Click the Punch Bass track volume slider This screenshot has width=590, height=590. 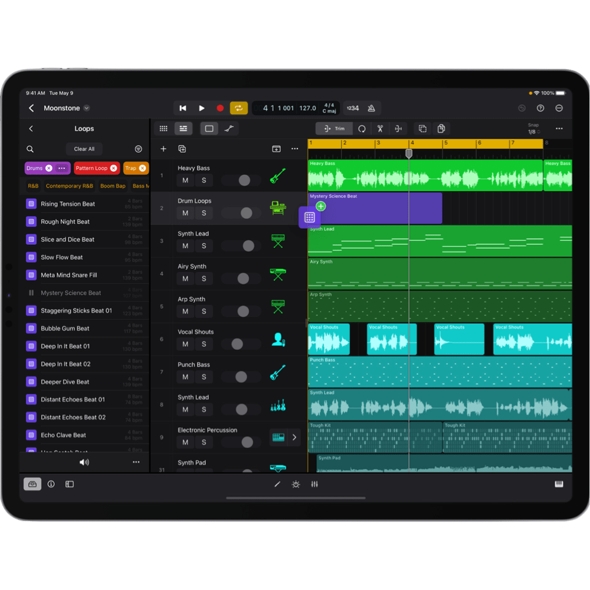[x=241, y=376]
